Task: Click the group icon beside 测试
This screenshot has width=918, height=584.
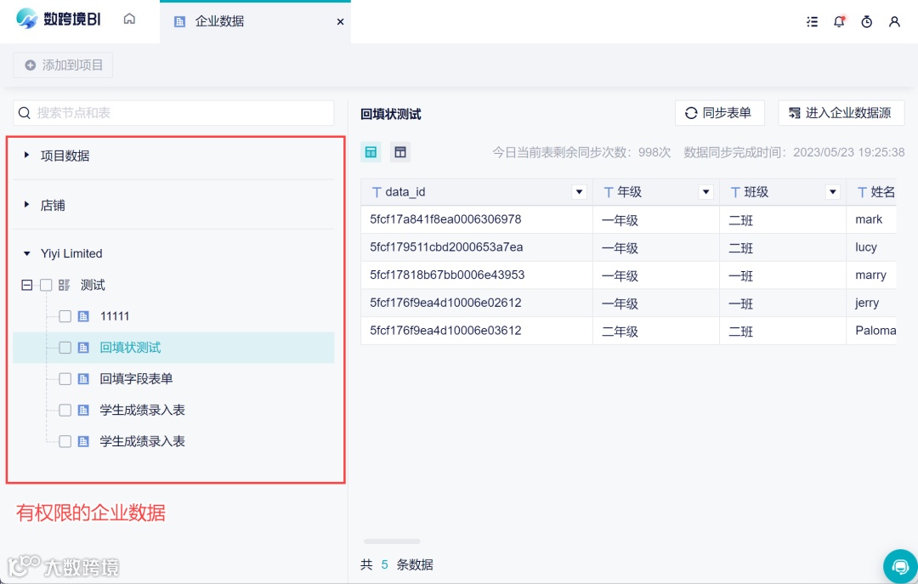Action: point(65,286)
